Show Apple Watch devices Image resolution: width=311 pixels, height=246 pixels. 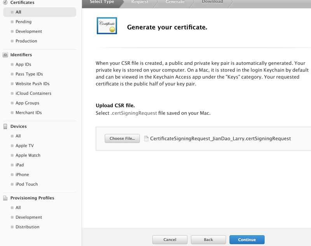click(28, 155)
